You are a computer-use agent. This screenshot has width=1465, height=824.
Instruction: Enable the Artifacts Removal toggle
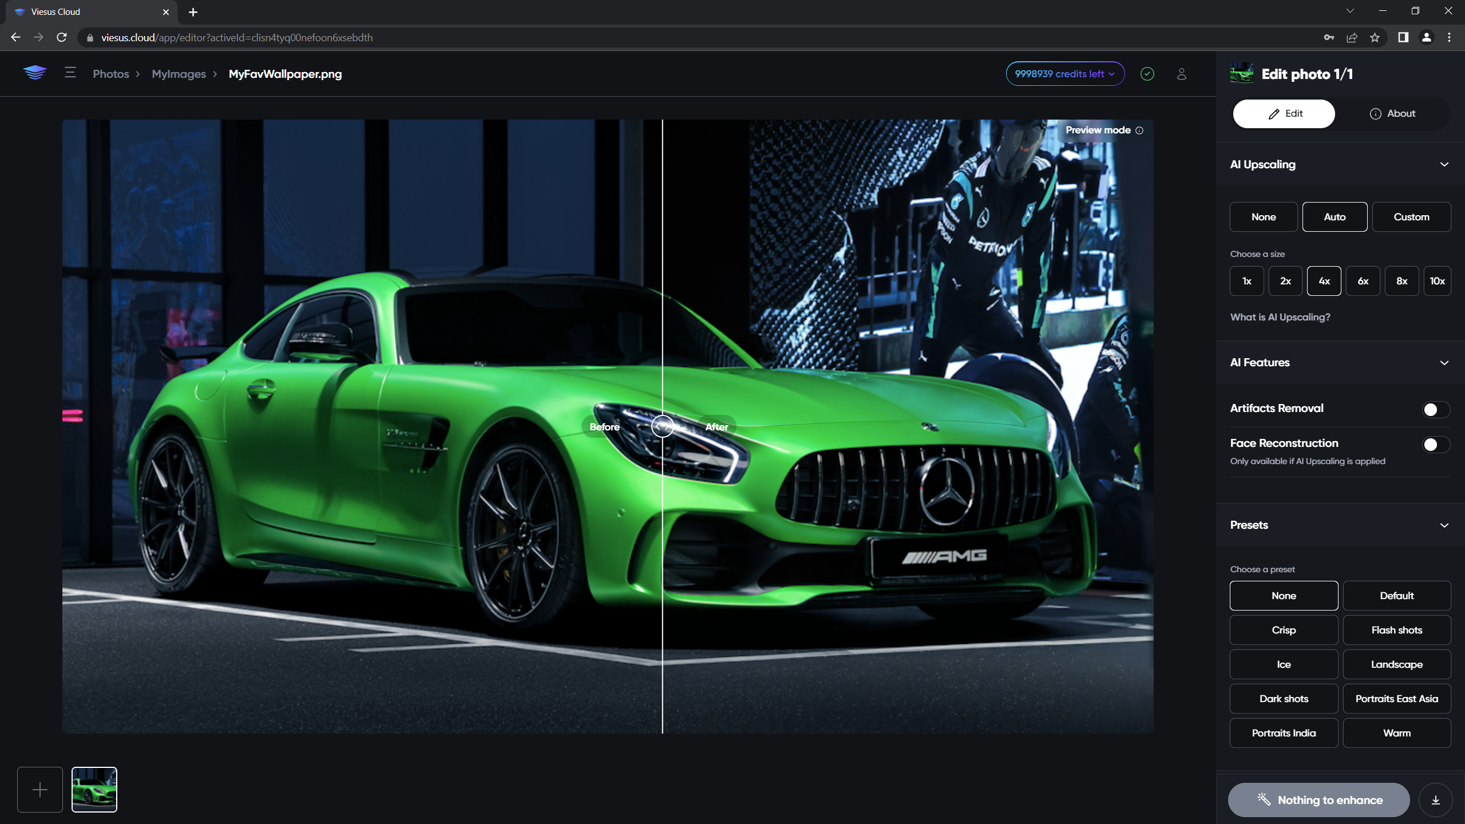coord(1436,410)
